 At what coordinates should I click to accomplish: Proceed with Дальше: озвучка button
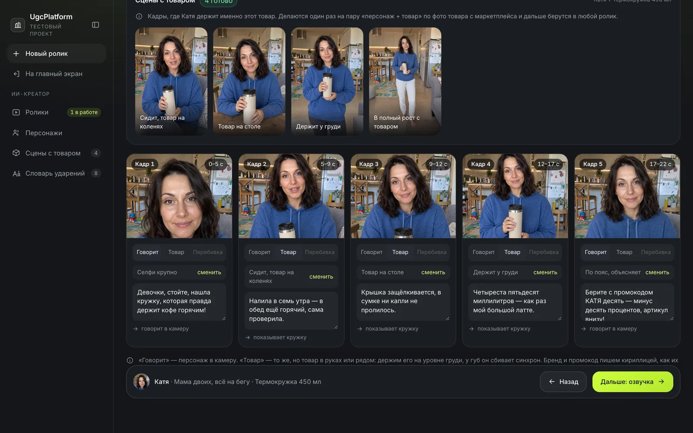click(x=633, y=382)
